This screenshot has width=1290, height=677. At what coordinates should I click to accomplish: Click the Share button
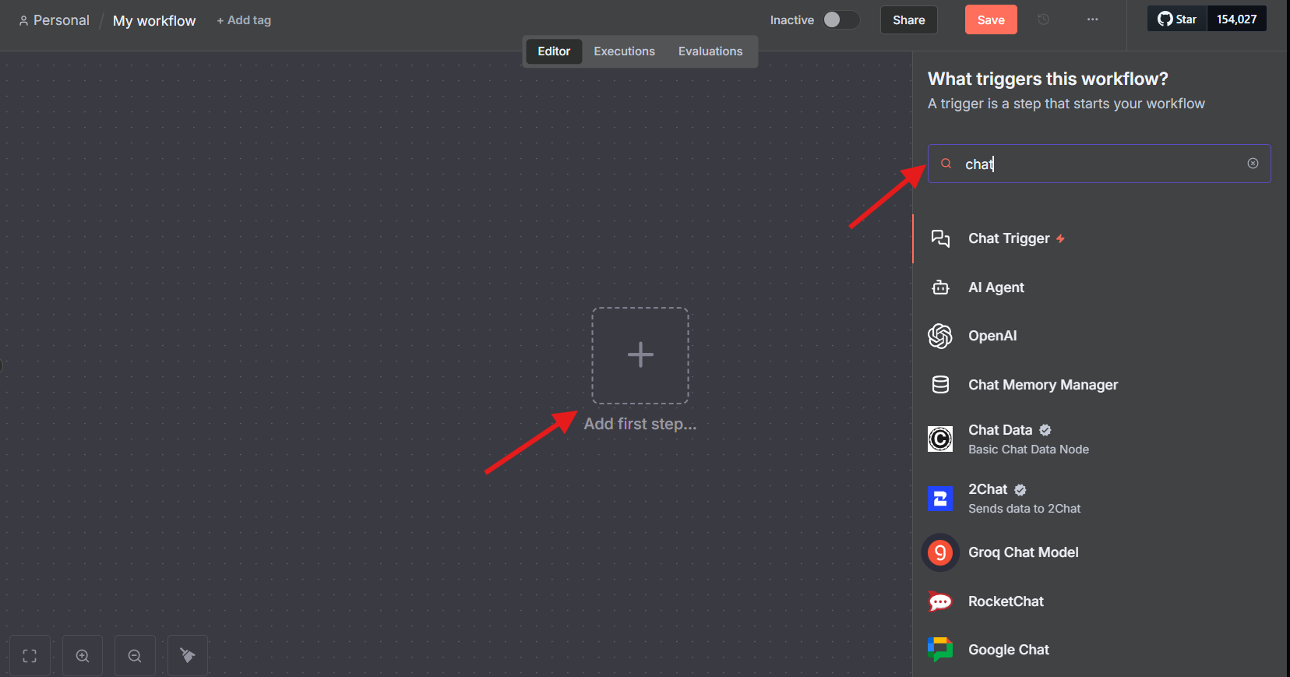pyautogui.click(x=909, y=20)
